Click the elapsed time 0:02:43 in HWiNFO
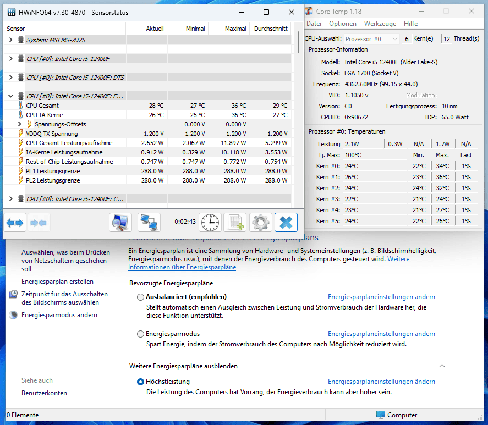 click(x=185, y=222)
